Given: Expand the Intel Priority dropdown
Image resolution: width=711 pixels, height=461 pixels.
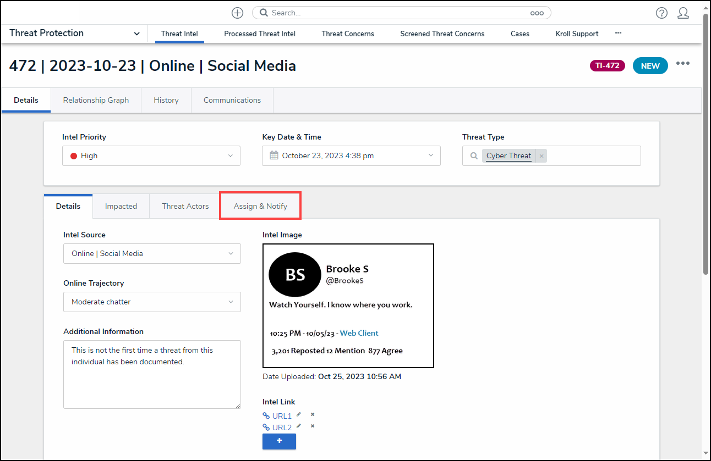Looking at the screenshot, I should click(151, 155).
